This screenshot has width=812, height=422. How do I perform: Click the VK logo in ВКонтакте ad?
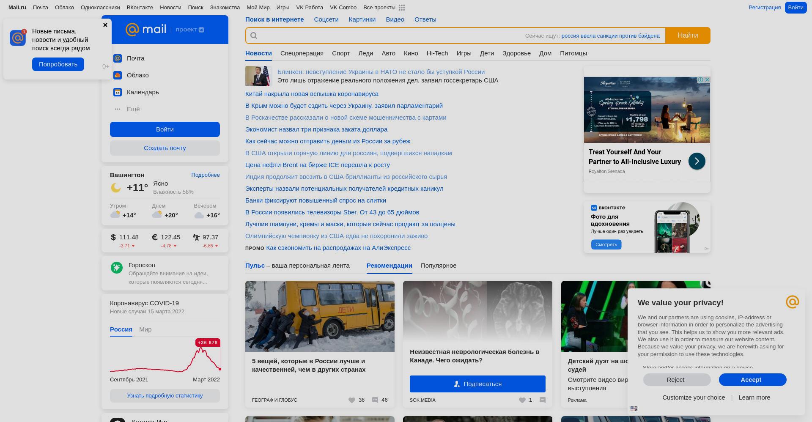(x=594, y=208)
